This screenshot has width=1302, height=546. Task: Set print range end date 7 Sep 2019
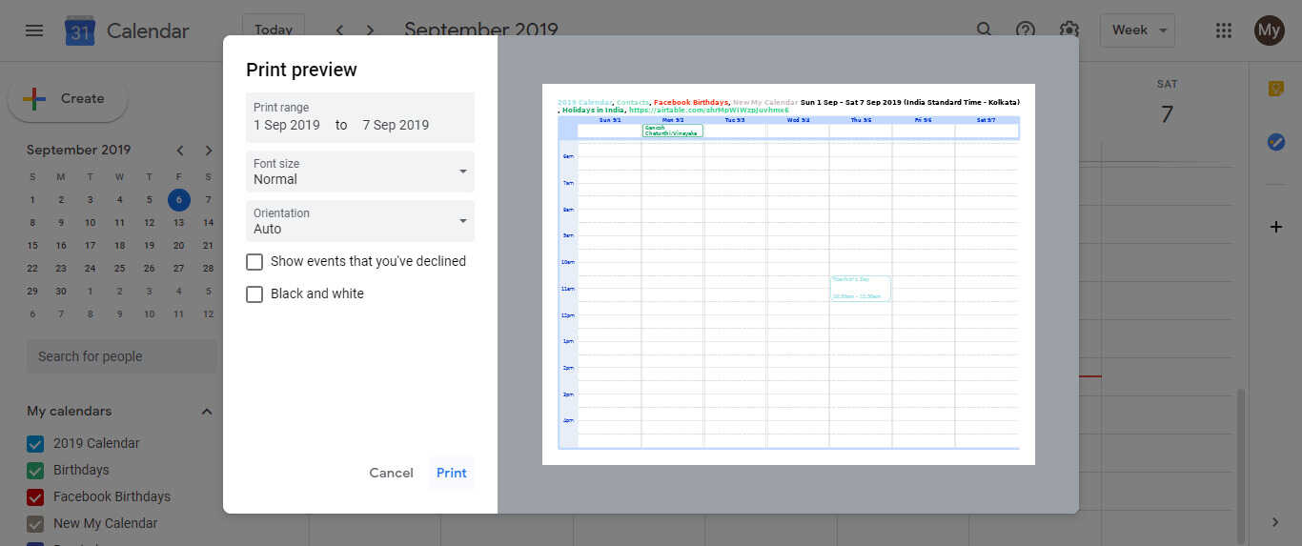tap(396, 125)
